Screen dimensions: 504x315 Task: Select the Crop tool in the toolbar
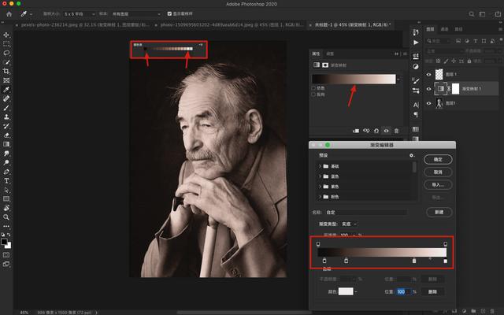pos(6,71)
